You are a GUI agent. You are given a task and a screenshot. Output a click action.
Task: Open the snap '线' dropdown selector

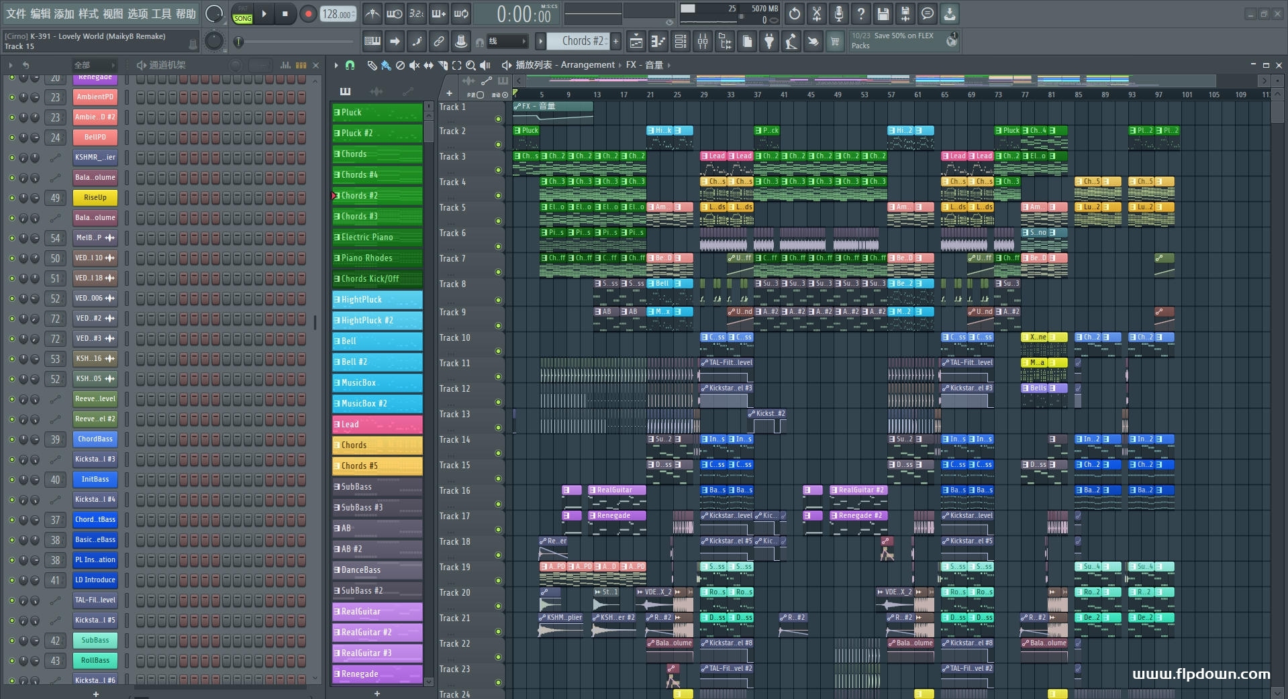(x=507, y=42)
